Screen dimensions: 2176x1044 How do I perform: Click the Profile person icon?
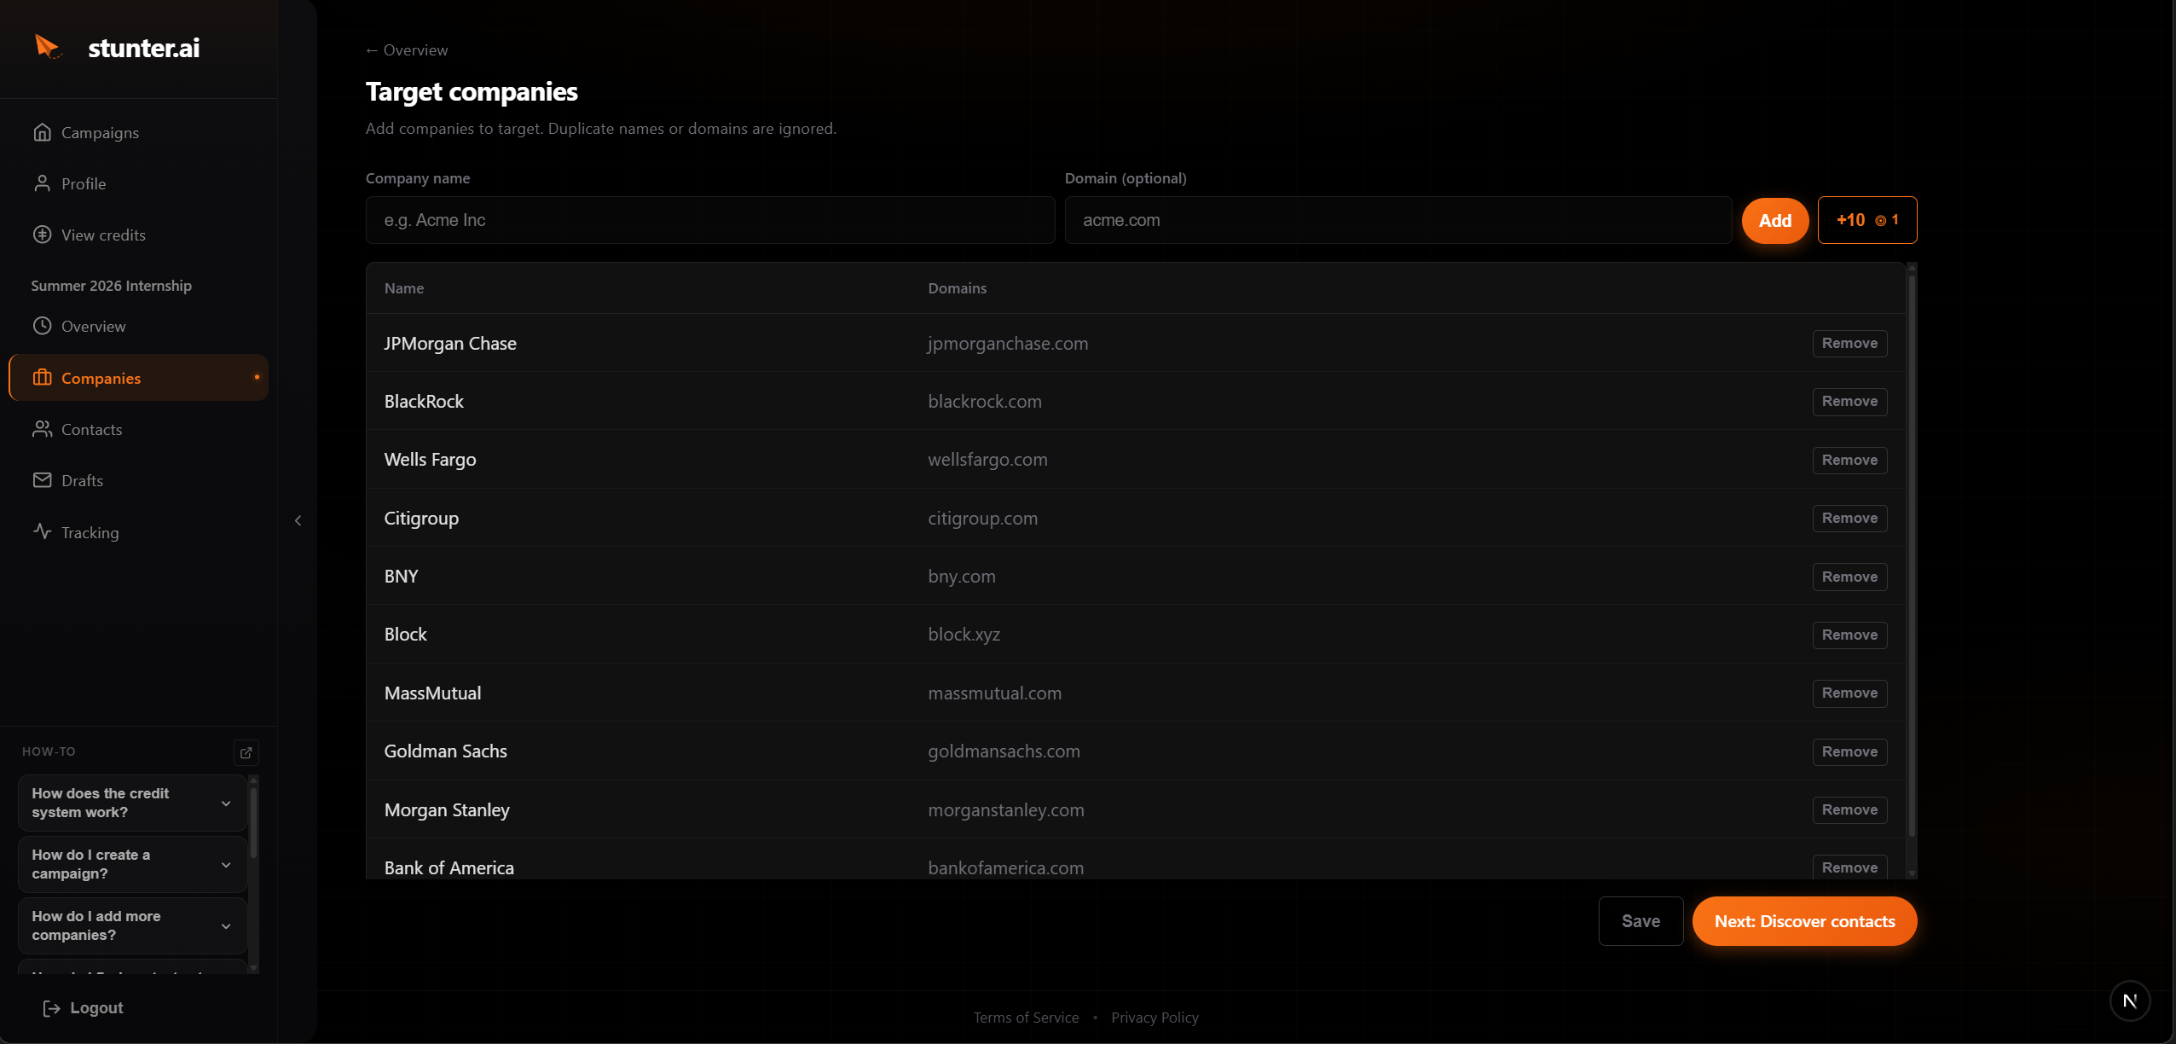tap(42, 183)
